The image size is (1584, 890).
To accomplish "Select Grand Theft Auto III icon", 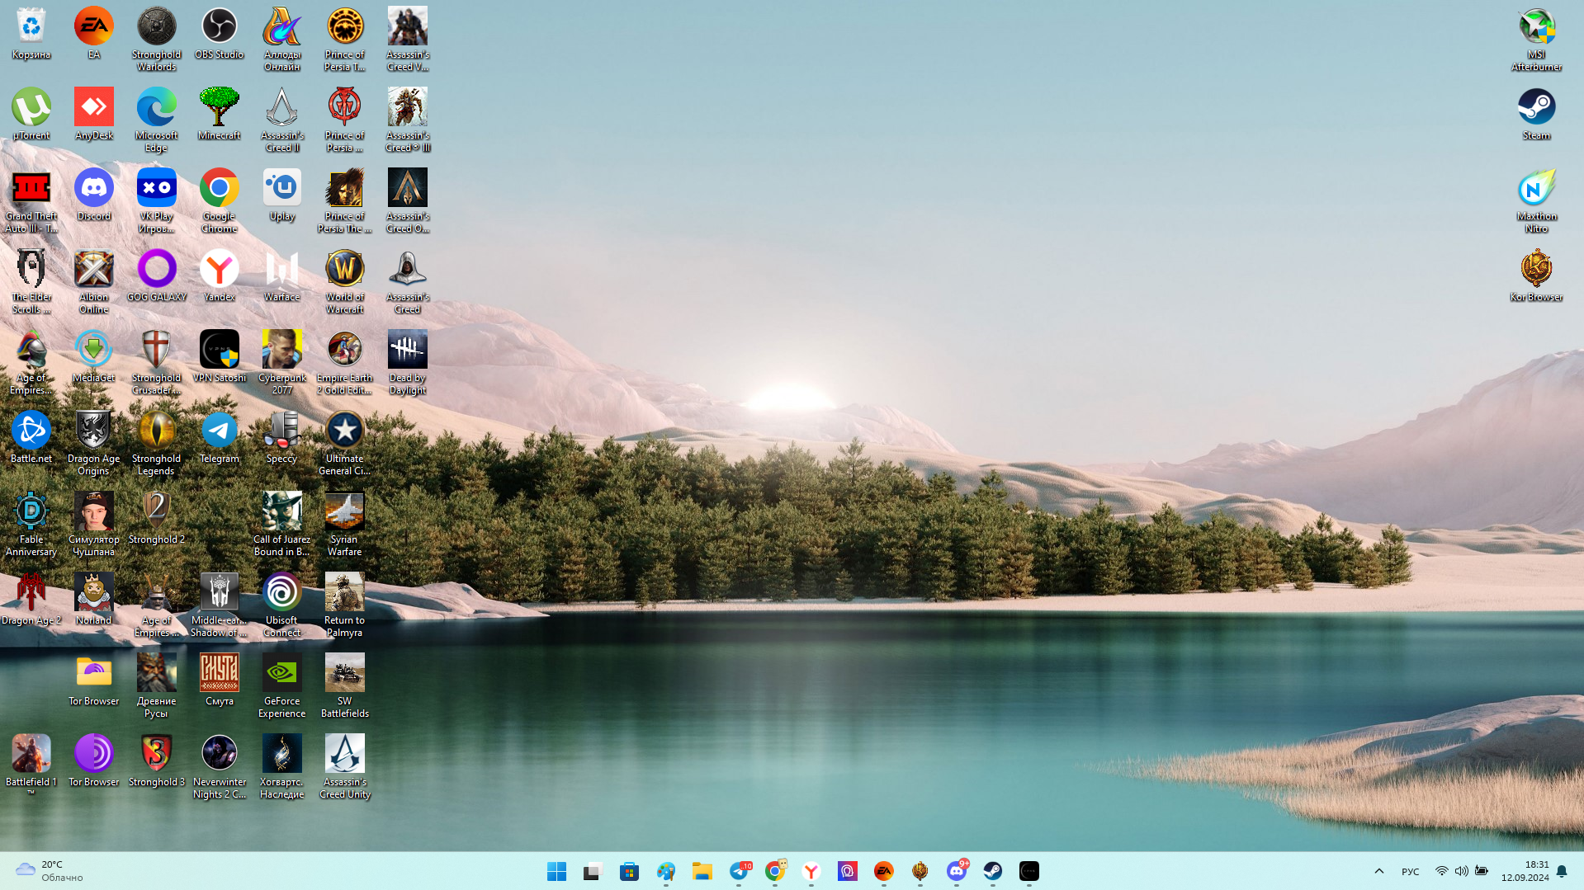I will [31, 201].
